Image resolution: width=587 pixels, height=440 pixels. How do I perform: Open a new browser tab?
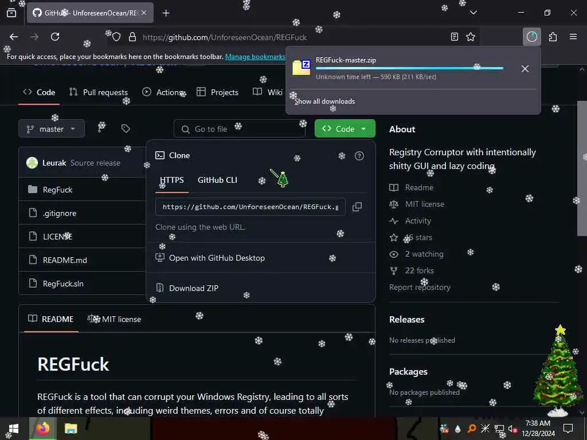(x=166, y=13)
